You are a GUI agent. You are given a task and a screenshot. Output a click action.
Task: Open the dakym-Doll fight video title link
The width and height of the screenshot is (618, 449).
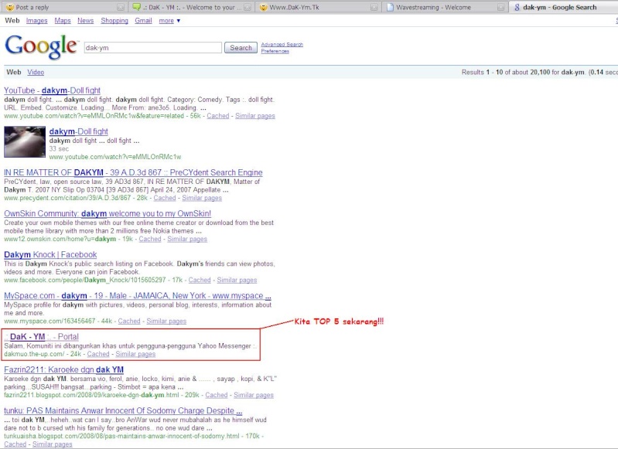(x=78, y=131)
